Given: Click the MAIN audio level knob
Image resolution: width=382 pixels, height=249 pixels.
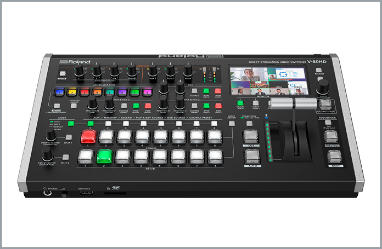Looking at the screenshot, I should (x=188, y=71).
